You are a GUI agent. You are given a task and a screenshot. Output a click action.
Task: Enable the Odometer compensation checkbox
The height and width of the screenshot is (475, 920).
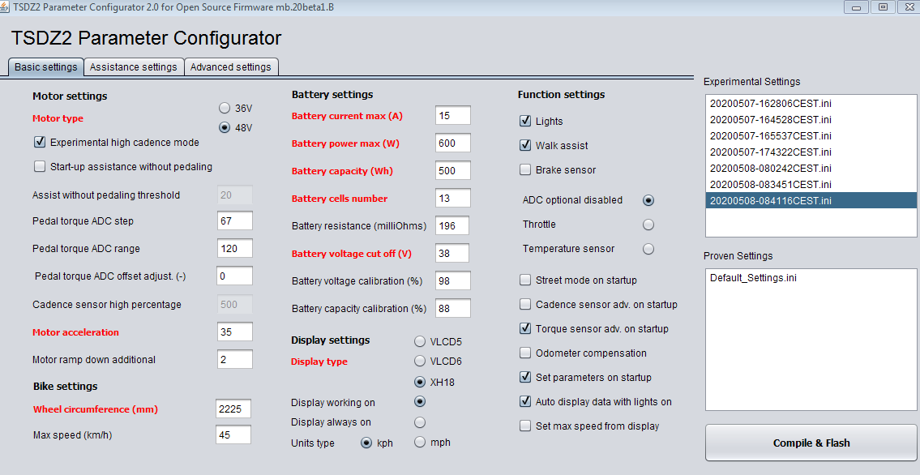(525, 353)
